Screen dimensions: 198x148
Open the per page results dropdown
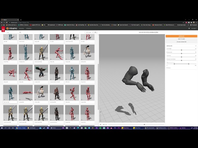89,32
